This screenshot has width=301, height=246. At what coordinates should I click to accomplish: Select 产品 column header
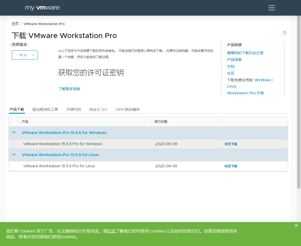[x=25, y=122]
